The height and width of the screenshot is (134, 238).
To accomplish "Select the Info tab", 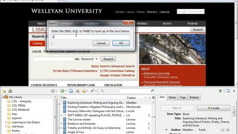I will click(x=162, y=97).
